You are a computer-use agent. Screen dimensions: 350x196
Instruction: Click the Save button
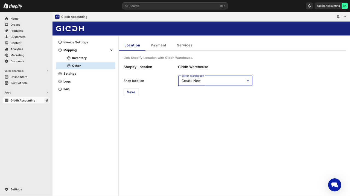click(x=131, y=92)
